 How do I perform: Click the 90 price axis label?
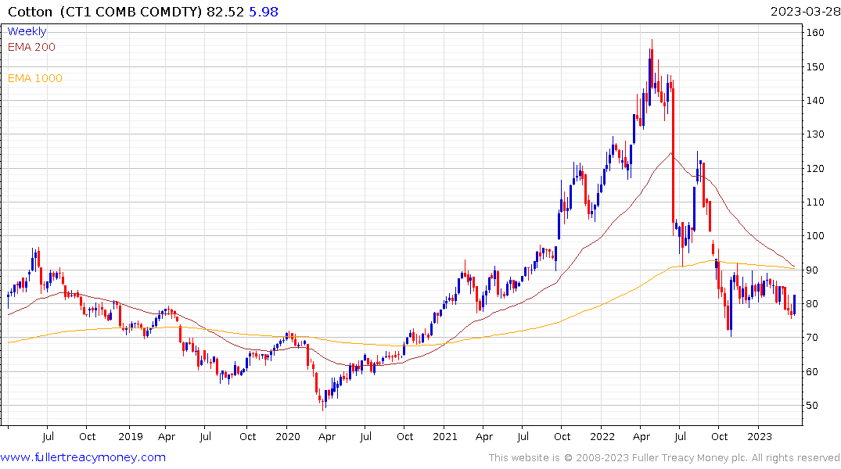[x=812, y=270]
